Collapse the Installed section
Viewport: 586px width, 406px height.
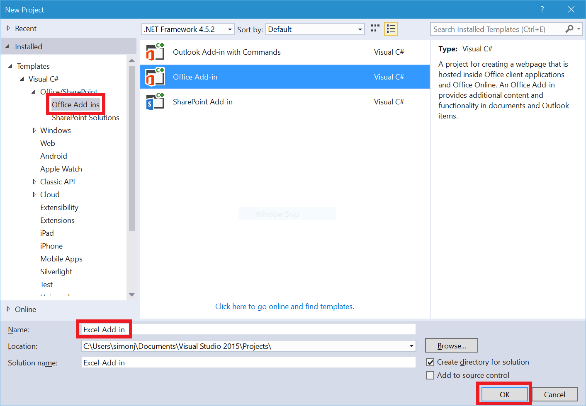(8, 47)
